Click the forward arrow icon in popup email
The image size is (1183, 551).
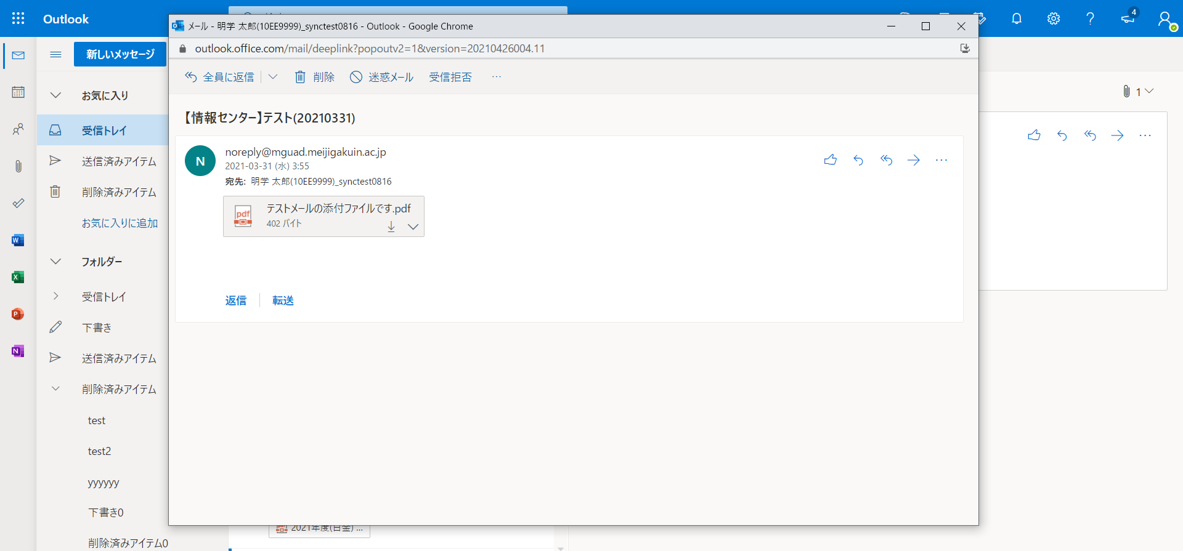point(913,160)
